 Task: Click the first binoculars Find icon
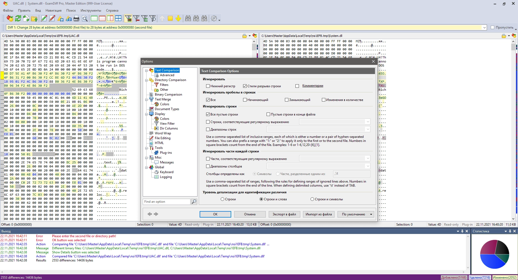tap(188, 18)
